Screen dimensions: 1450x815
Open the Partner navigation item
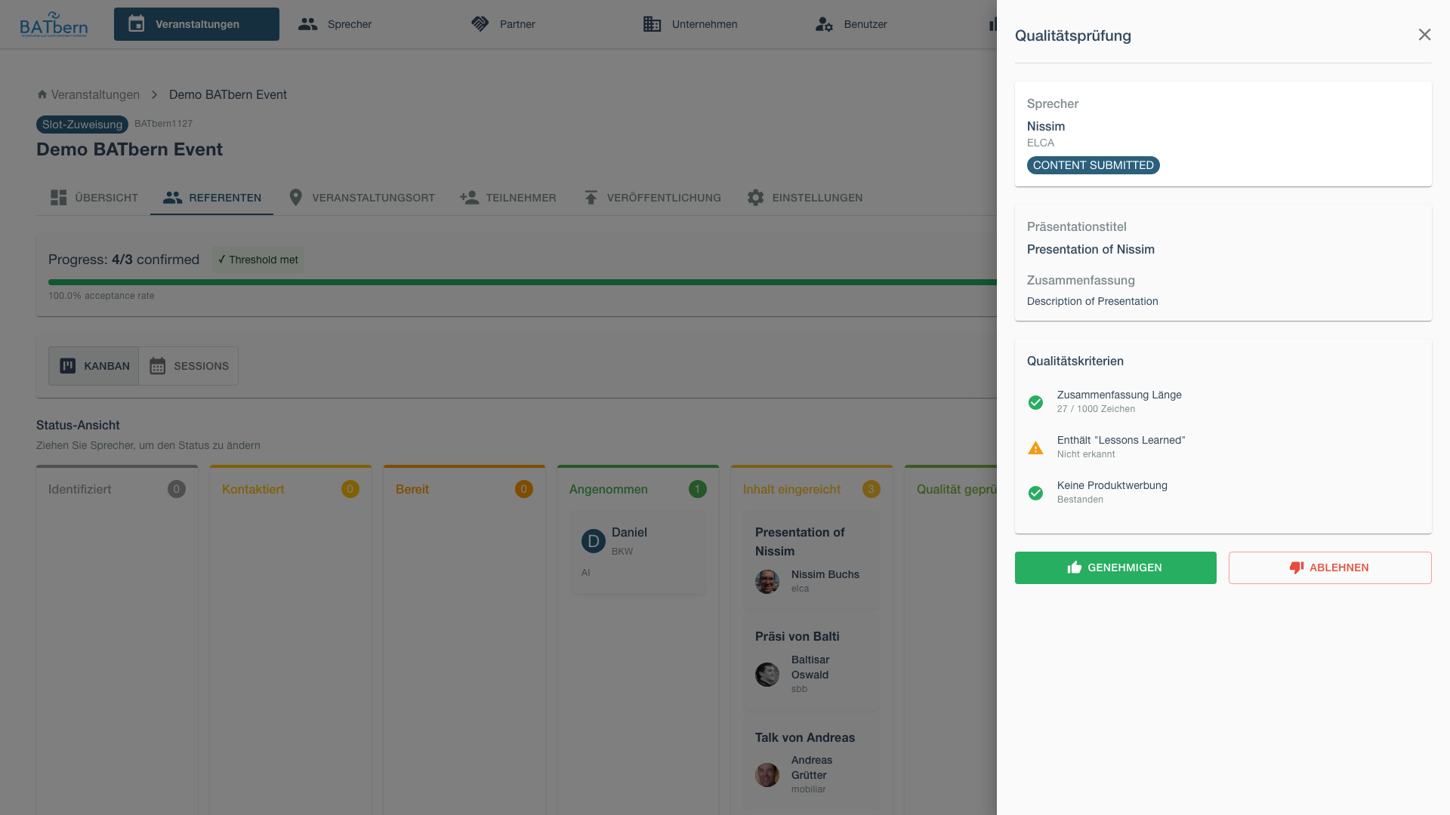pos(503,24)
